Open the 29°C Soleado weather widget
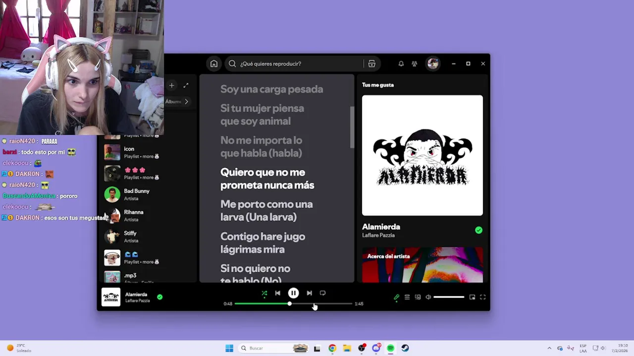Screen dimensions: 634x356 (x=18, y=348)
